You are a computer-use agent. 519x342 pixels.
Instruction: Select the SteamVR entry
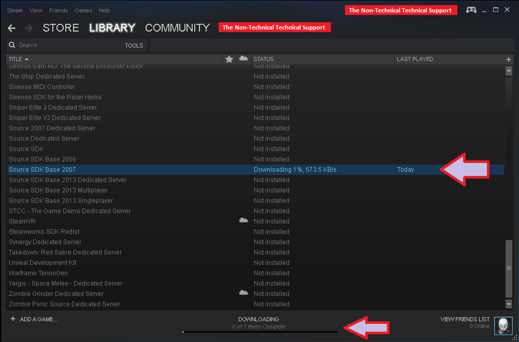[x=22, y=221]
